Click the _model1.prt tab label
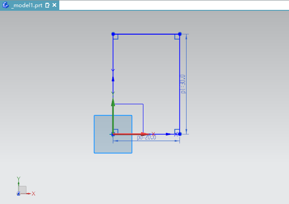The image size is (289, 204). tap(27, 5)
